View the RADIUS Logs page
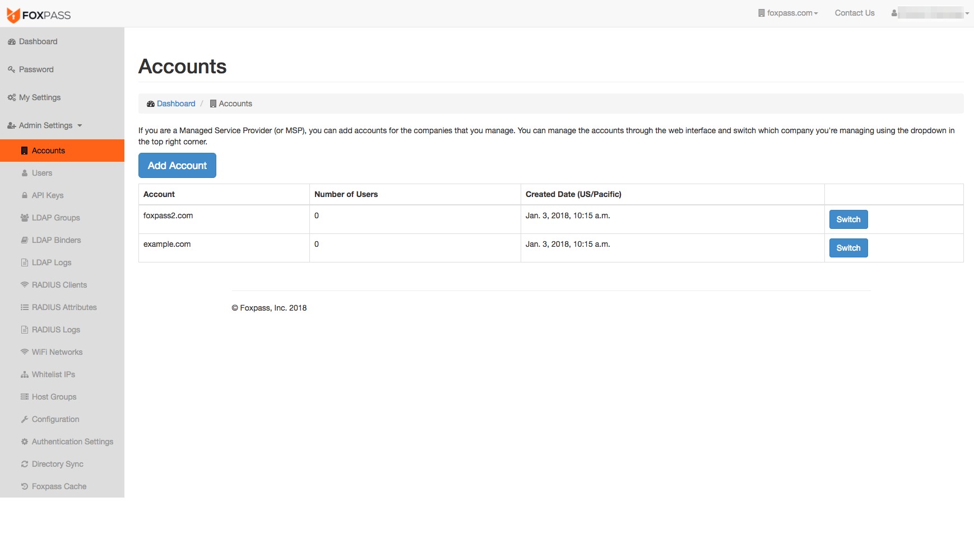The width and height of the screenshot is (974, 544). [55, 330]
